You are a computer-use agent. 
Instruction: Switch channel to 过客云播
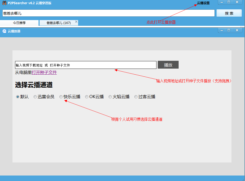[x=136, y=97]
